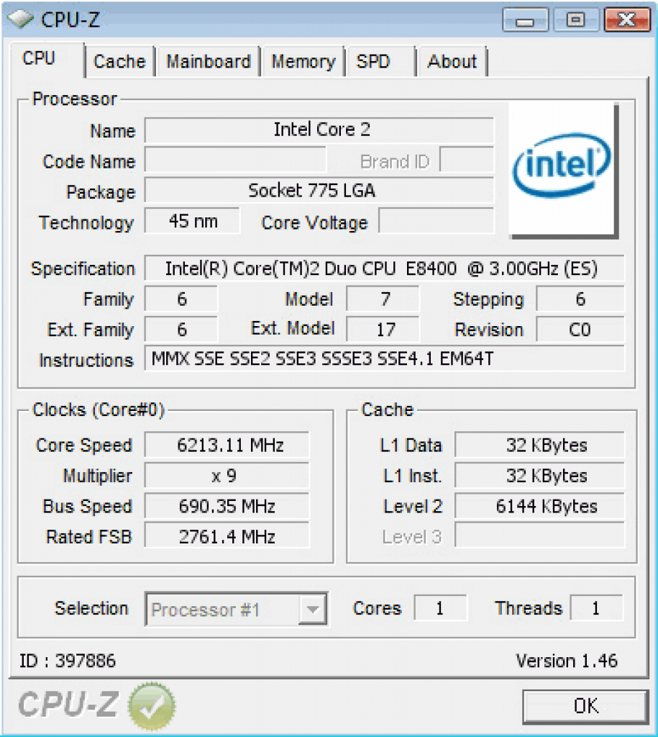Click the empty Brand ID field

(467, 160)
